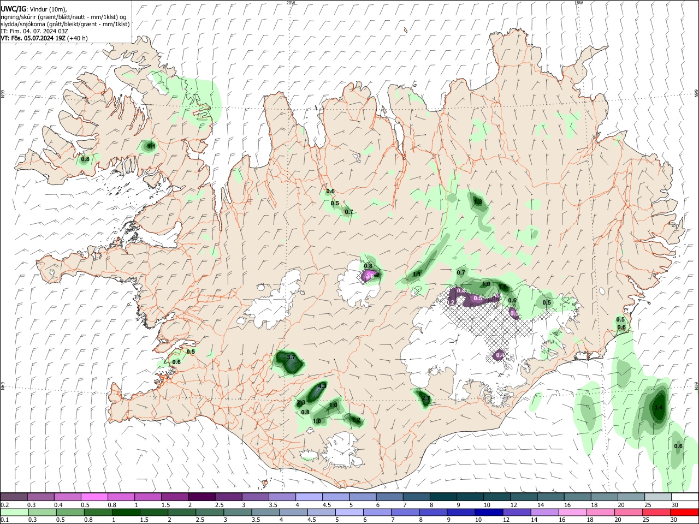Pick the white 30 swatch ending top legend
The image size is (699, 524).
684,497
